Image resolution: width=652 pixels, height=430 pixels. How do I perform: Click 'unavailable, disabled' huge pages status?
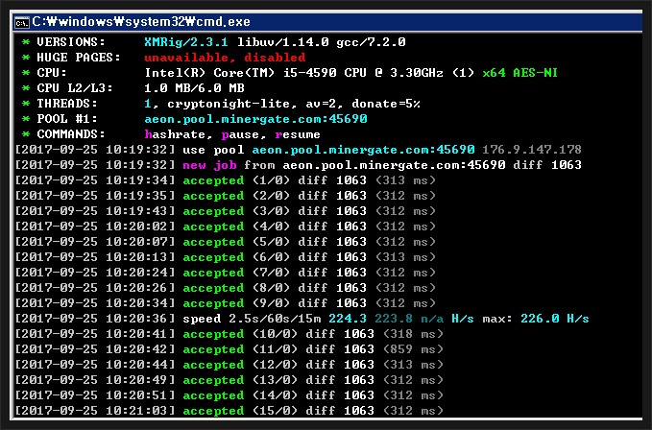coord(225,58)
